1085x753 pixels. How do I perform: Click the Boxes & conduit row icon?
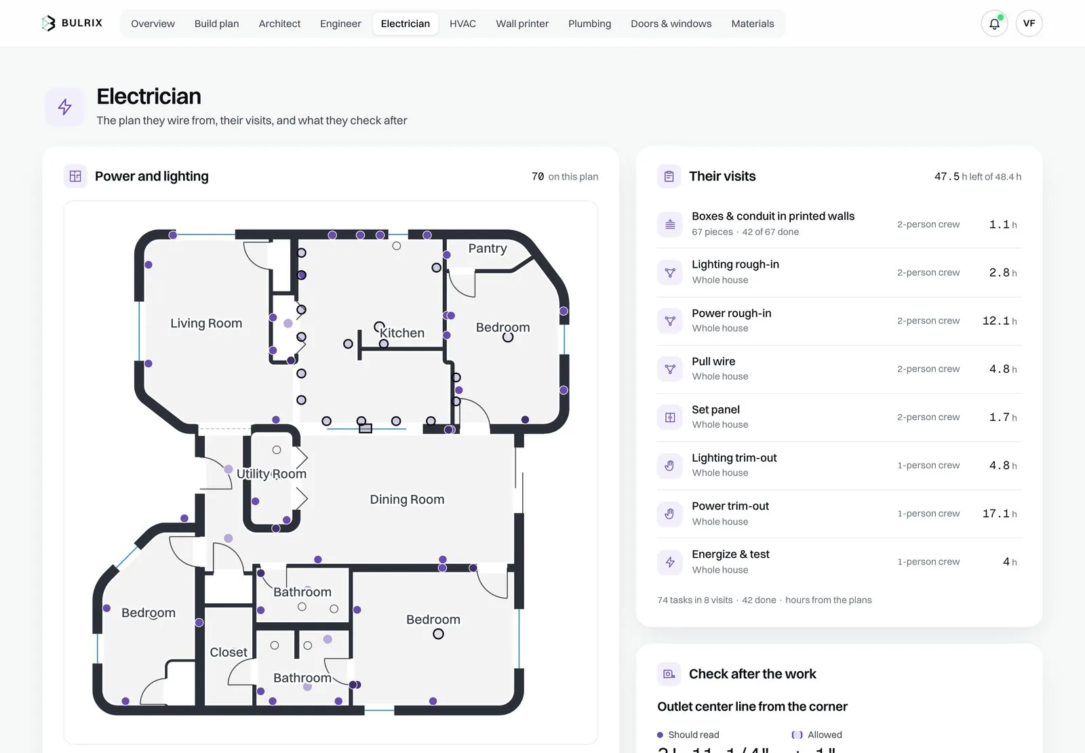point(670,224)
